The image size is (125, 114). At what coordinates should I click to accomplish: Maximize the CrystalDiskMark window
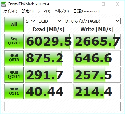point(103,4)
